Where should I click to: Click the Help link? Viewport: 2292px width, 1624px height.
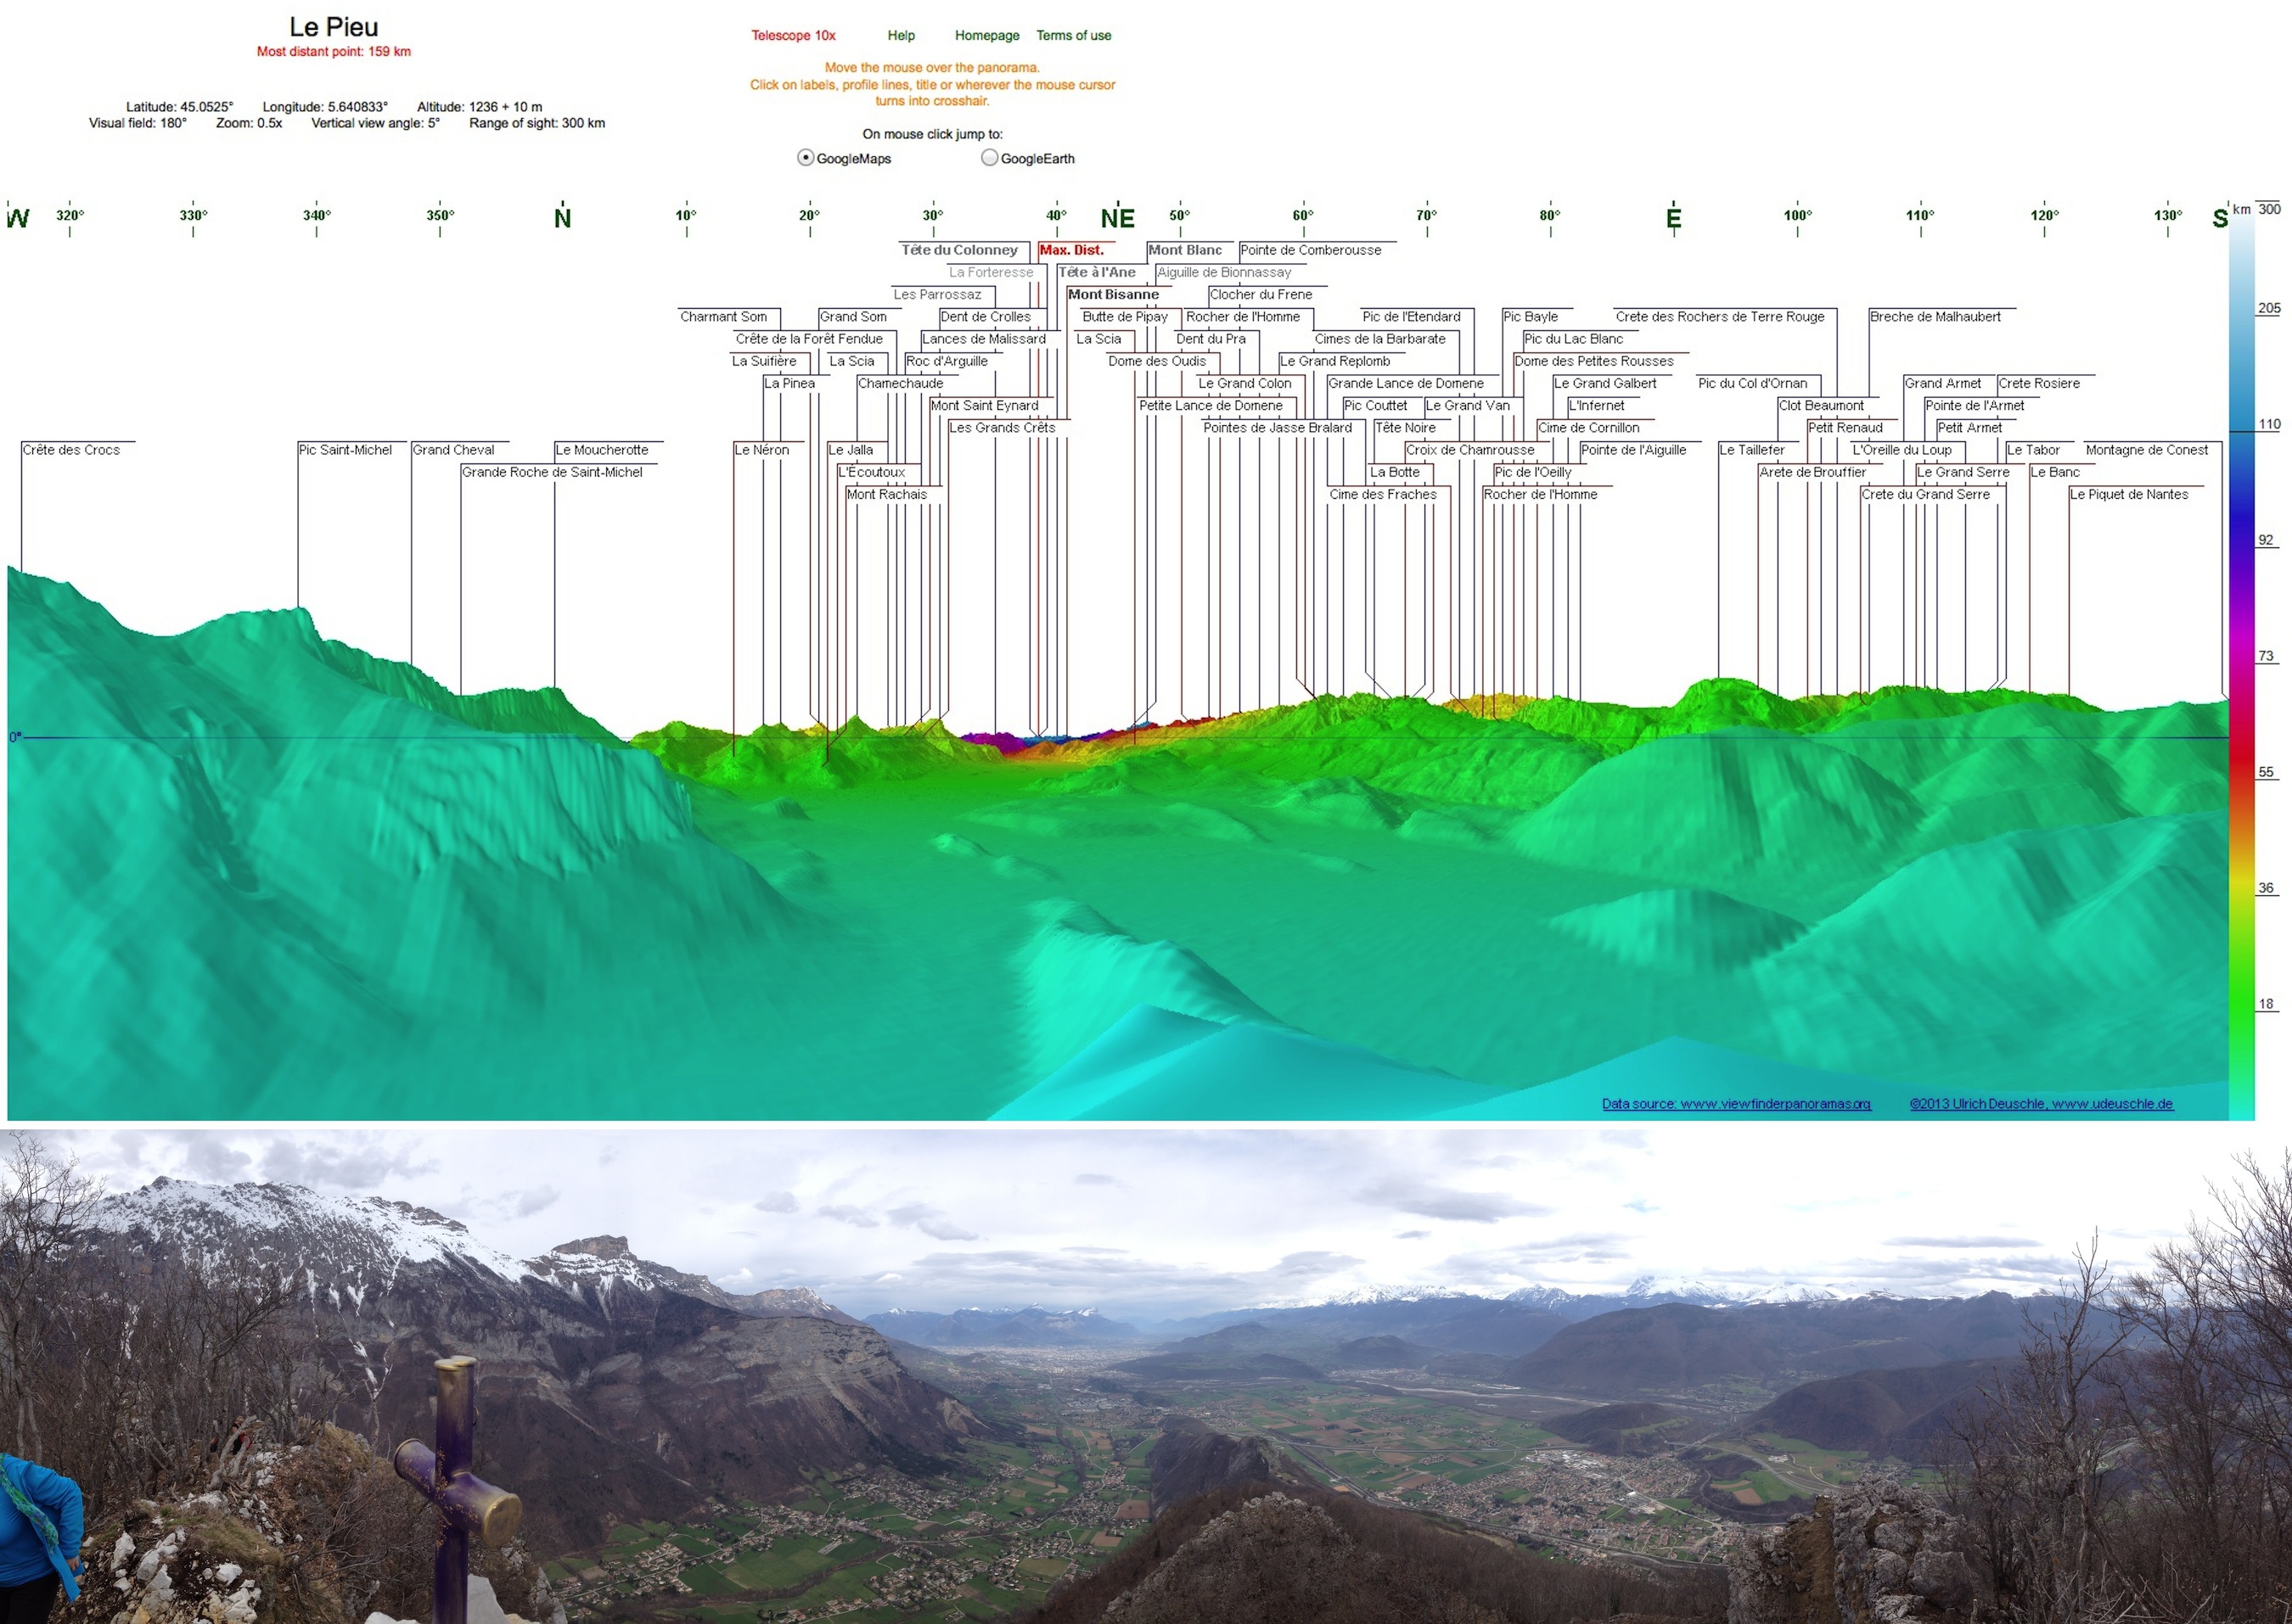[x=901, y=35]
